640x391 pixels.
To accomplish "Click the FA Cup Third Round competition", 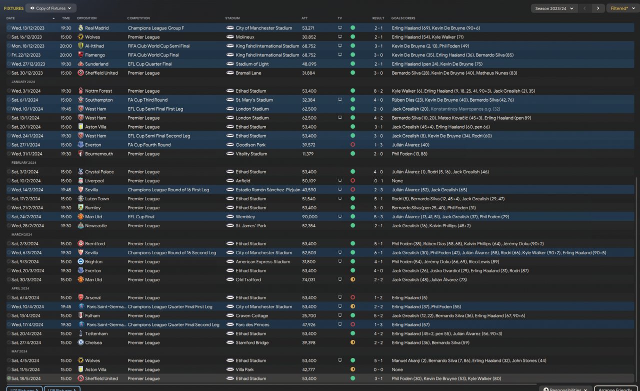I will (x=147, y=100).
